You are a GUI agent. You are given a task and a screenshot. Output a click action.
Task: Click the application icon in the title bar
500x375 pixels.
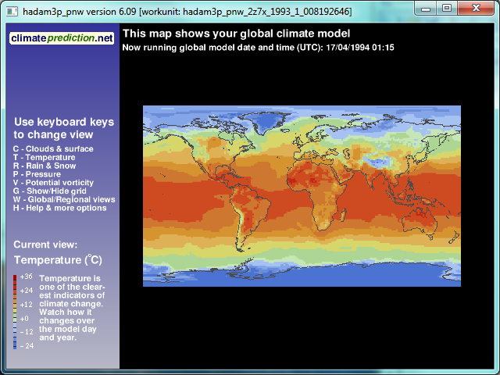tap(11, 9)
